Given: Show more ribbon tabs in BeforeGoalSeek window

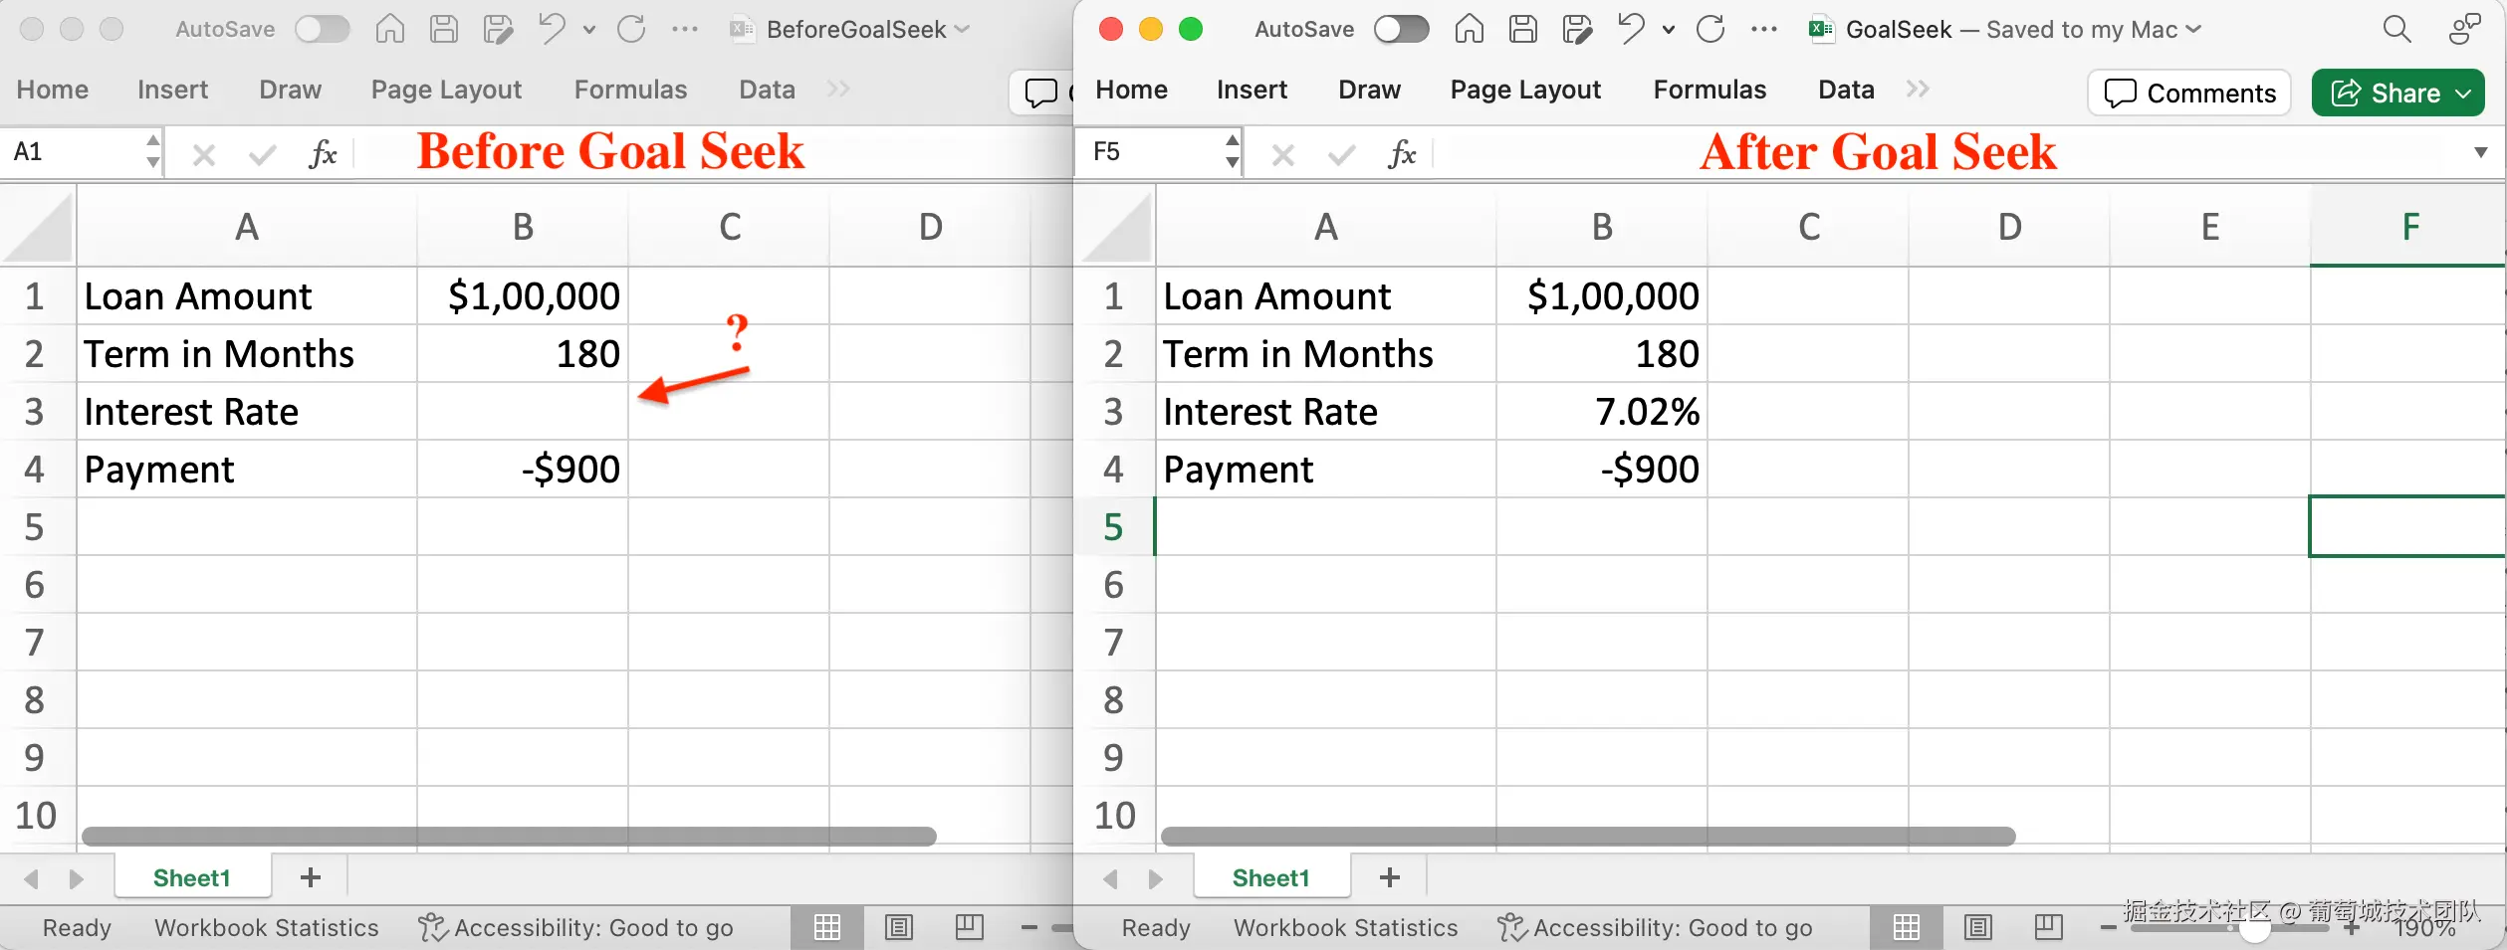Looking at the screenshot, I should coord(838,90).
